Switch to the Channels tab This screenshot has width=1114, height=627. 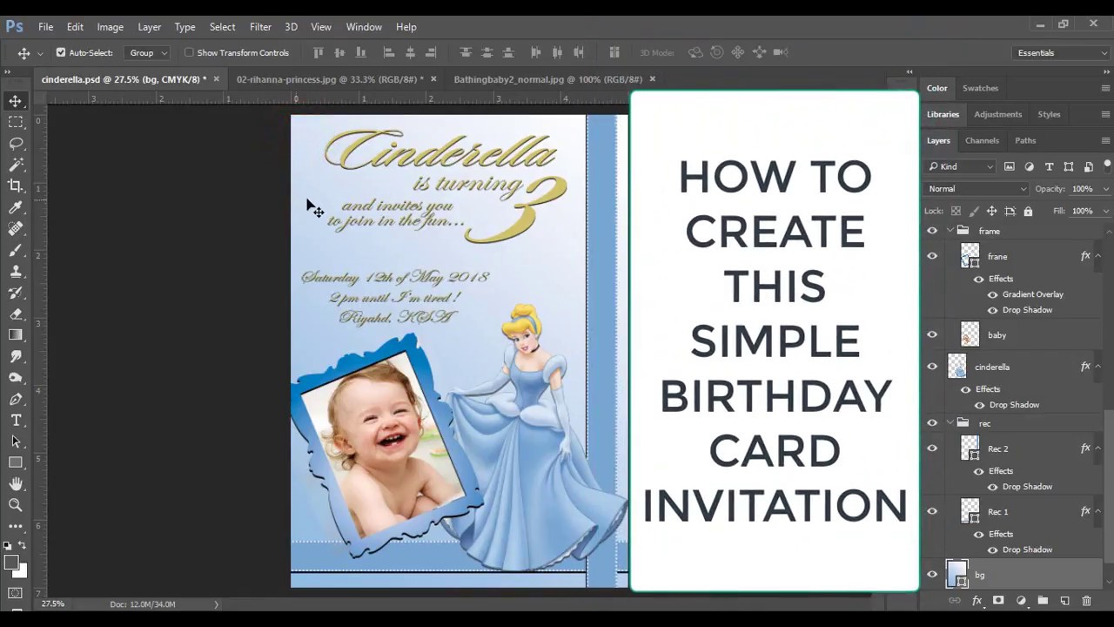982,140
